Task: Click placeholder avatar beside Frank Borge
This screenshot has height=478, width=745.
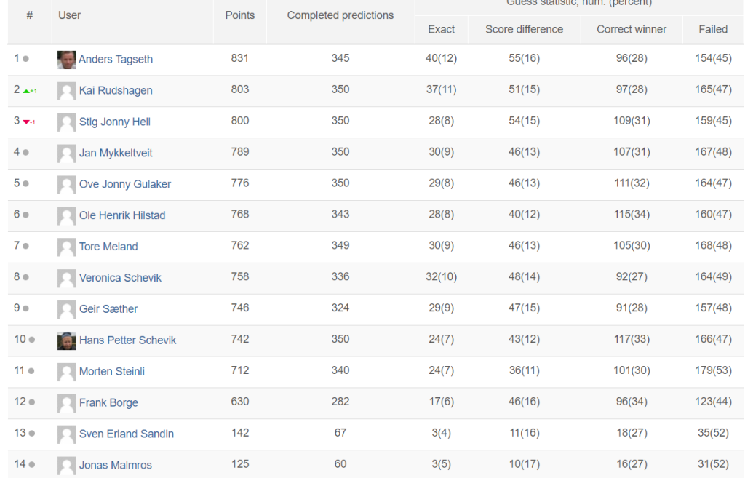Action: pos(66,403)
